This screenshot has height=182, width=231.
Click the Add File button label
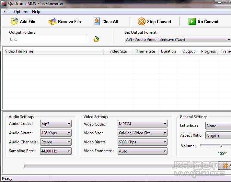click(28, 22)
